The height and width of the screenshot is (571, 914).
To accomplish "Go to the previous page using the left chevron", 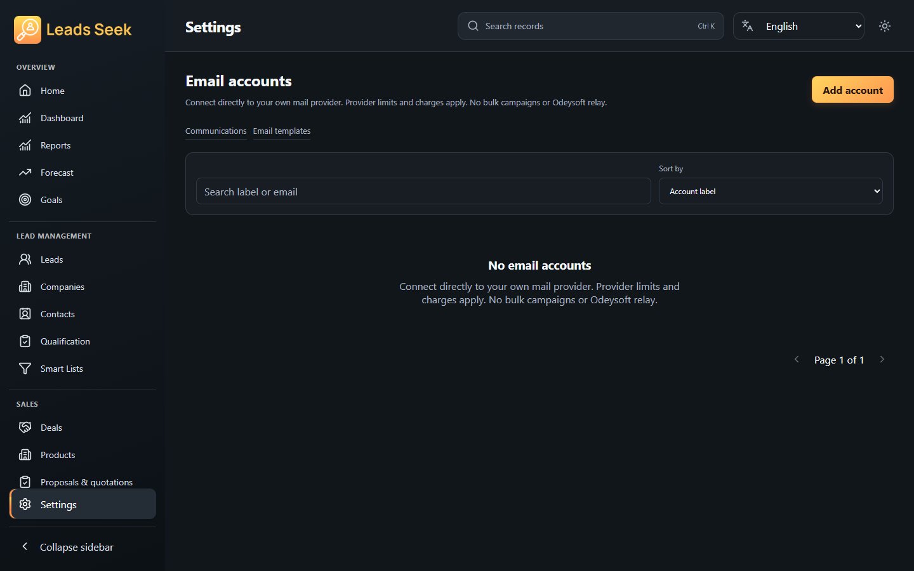I will (x=797, y=359).
